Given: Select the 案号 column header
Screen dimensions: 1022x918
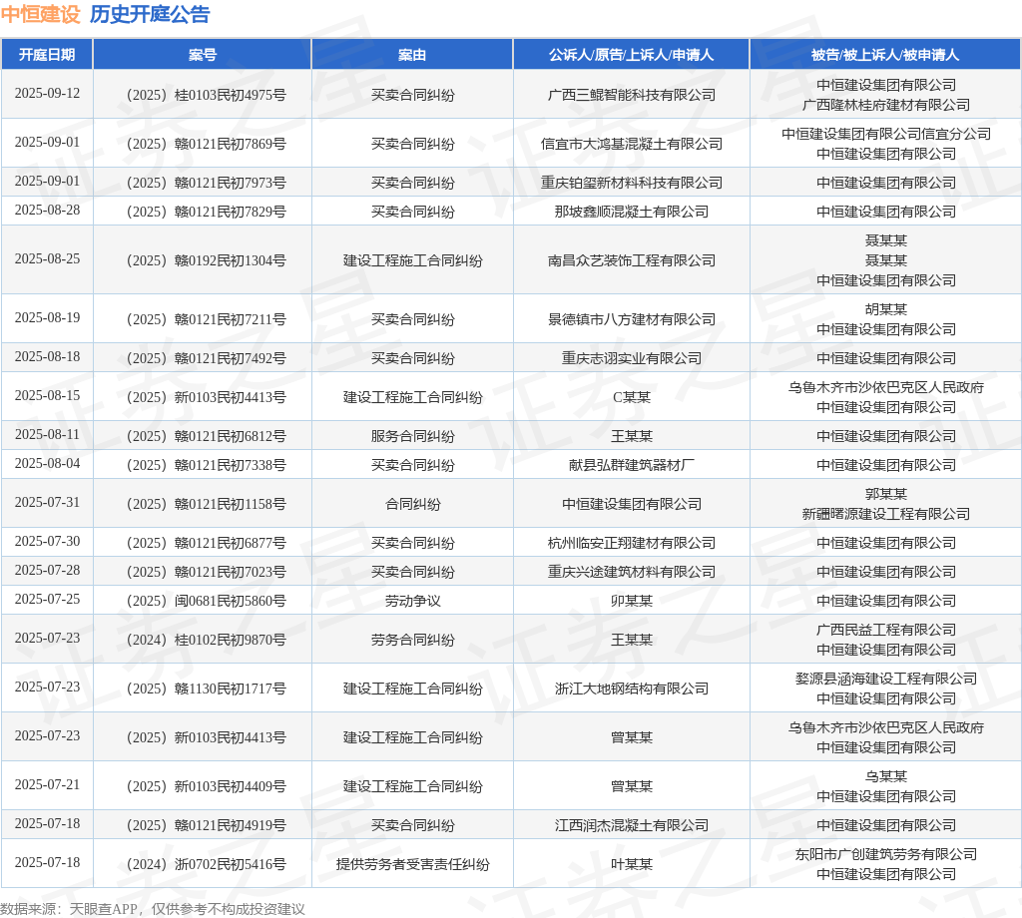Looking at the screenshot, I should 202,55.
